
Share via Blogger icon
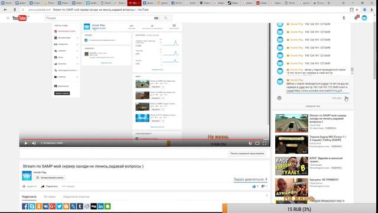click(66, 206)
